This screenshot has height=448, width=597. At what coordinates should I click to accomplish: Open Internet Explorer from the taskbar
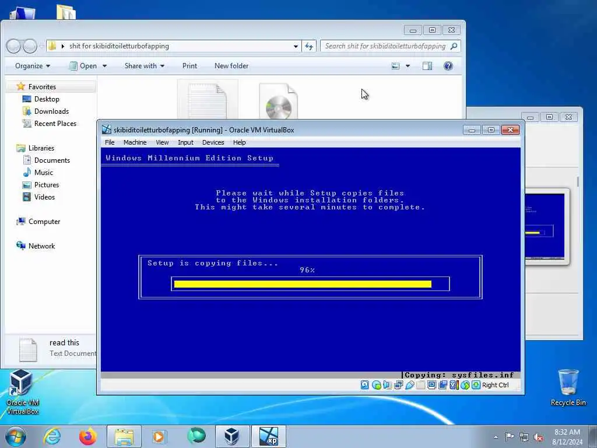pyautogui.click(x=52, y=436)
